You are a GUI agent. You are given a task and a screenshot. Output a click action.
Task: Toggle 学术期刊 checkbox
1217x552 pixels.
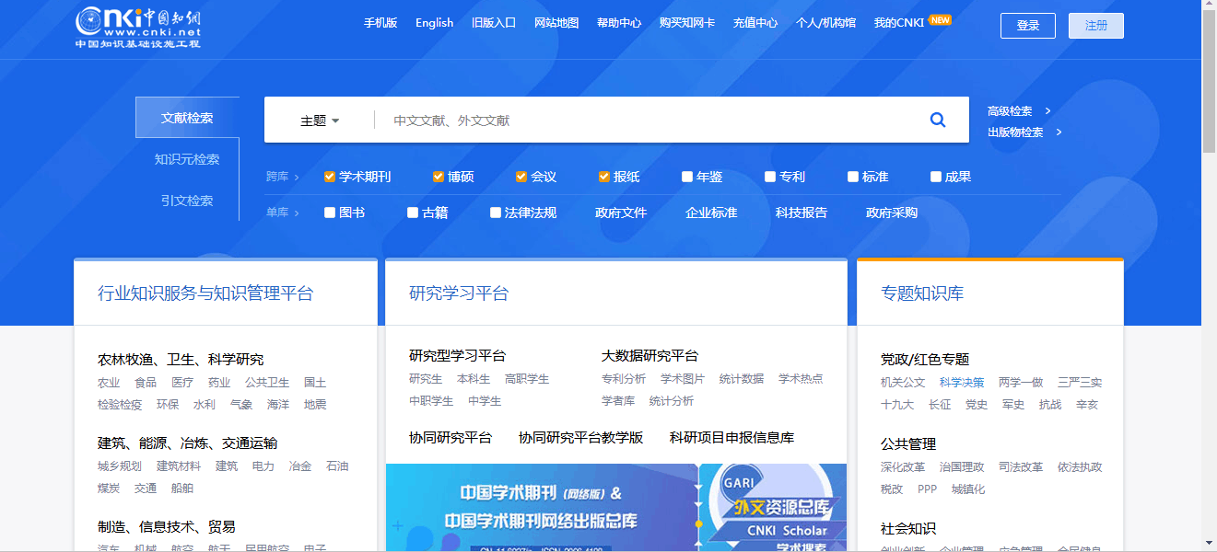(x=330, y=177)
